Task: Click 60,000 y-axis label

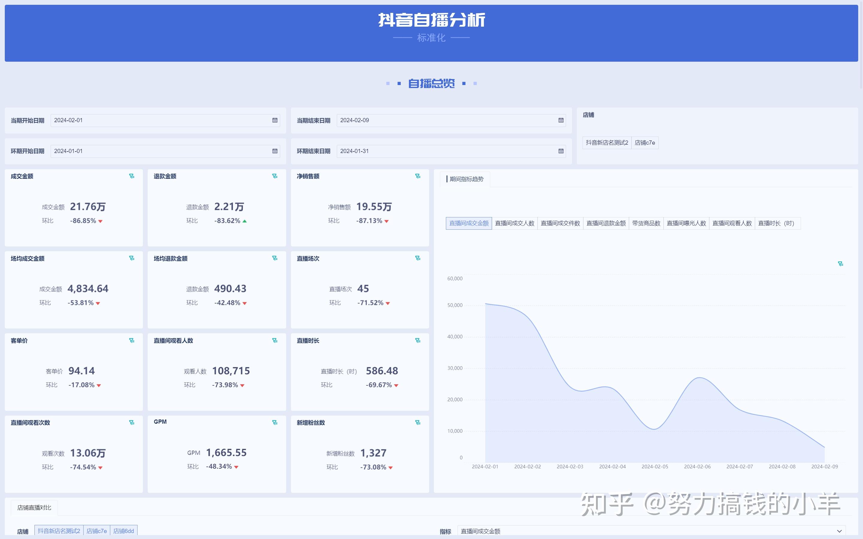Action: click(x=455, y=279)
